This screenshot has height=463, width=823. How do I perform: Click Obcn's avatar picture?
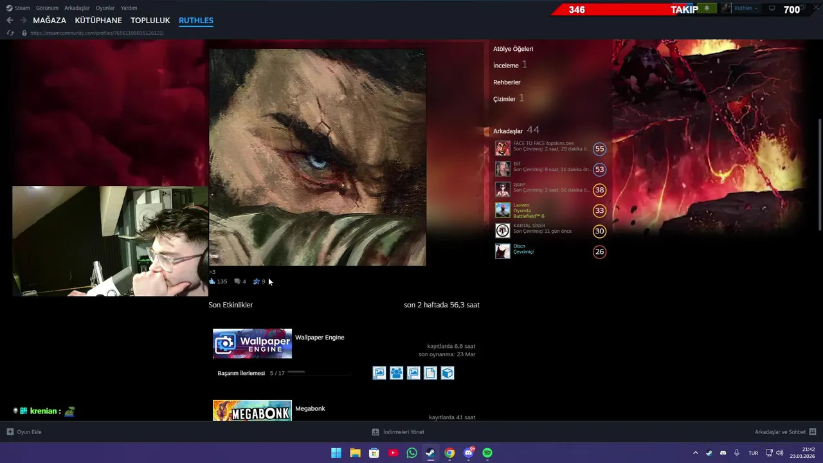pos(503,251)
